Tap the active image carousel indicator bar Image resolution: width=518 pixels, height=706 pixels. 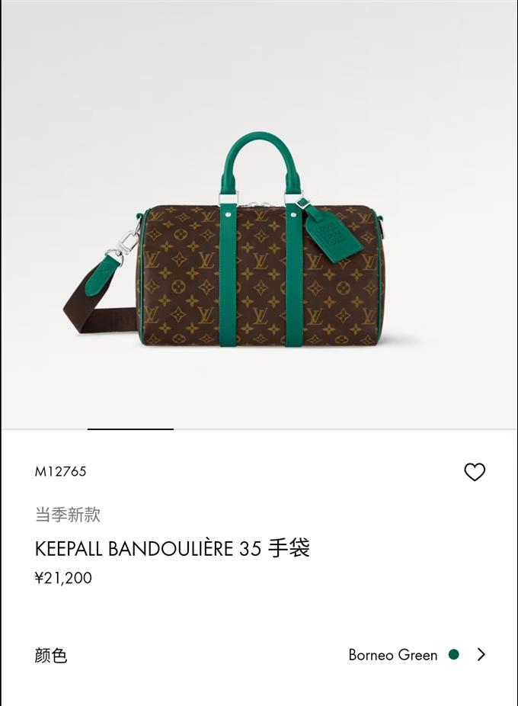tap(130, 429)
